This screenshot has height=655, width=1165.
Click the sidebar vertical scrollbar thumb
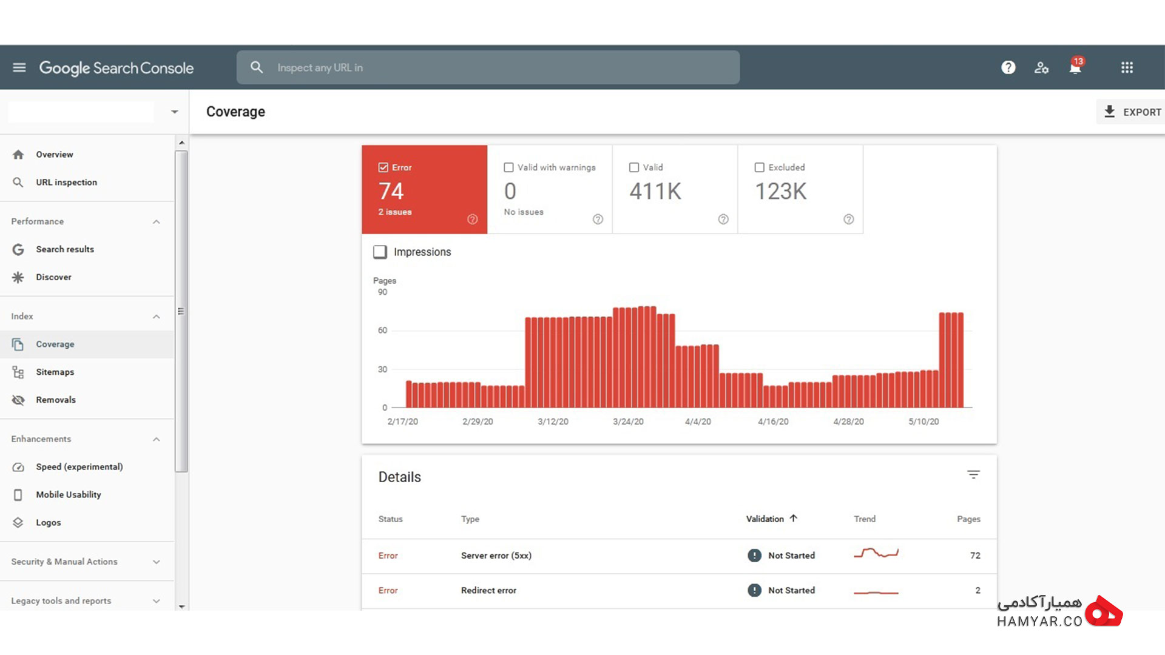(x=181, y=311)
